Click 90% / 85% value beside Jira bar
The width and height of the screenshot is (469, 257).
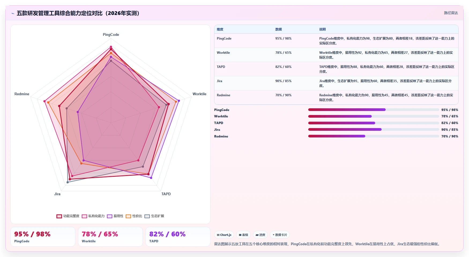tap(450, 130)
